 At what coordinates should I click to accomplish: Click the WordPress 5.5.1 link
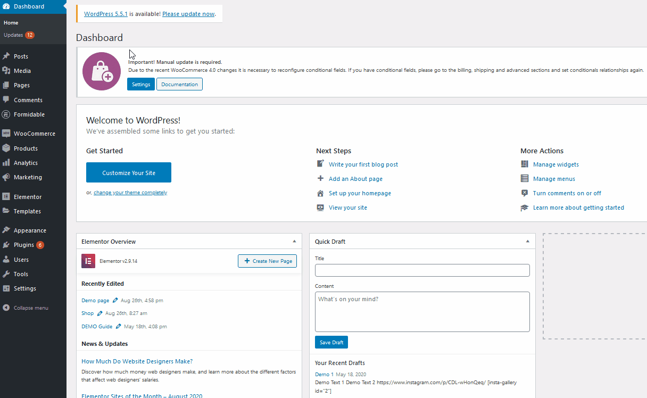pos(106,14)
